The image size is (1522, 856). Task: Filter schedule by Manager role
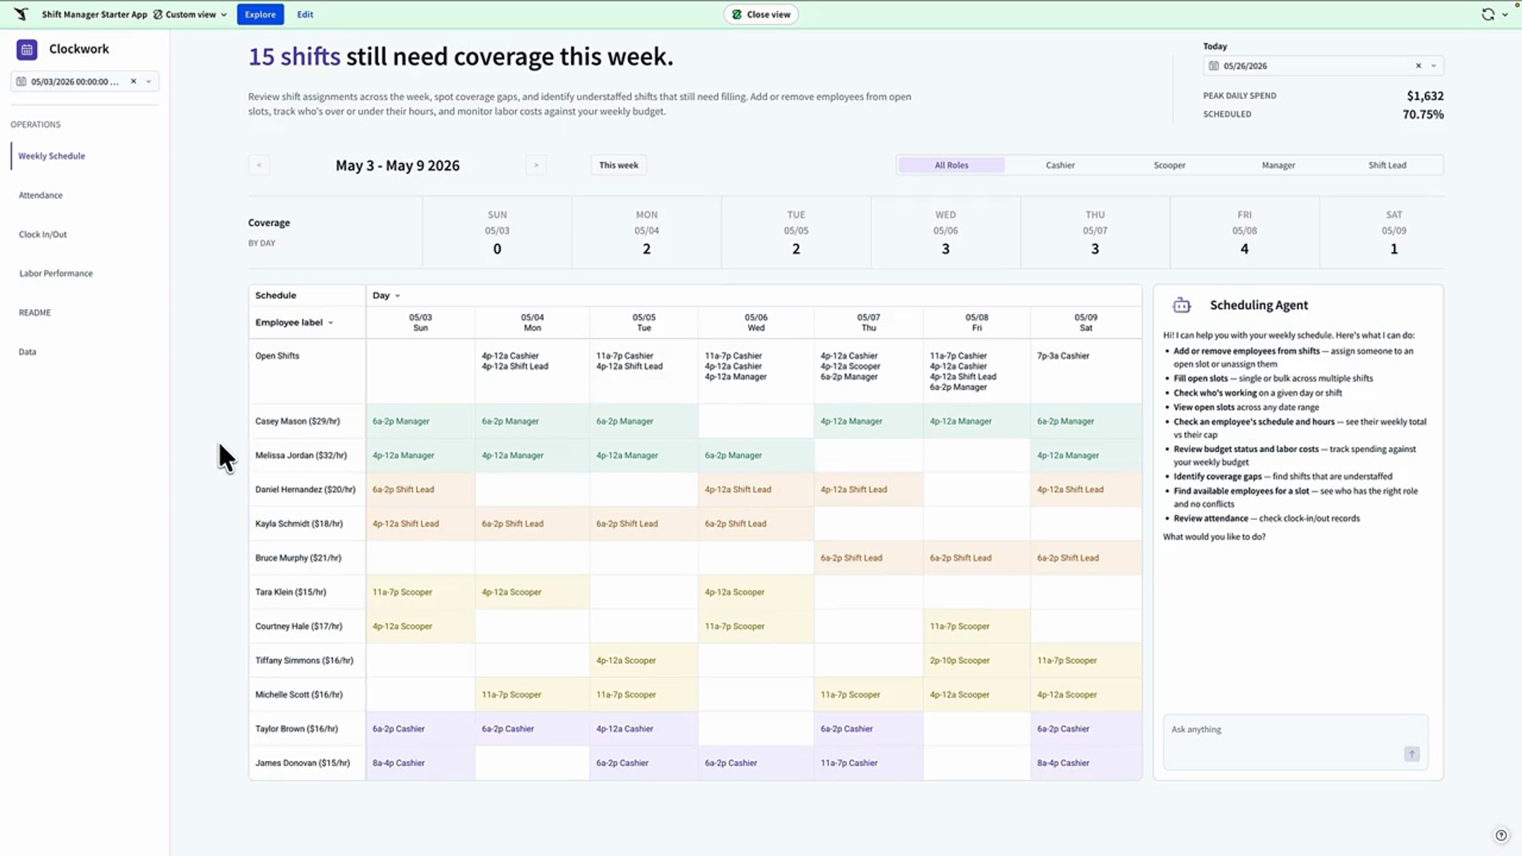(1278, 165)
